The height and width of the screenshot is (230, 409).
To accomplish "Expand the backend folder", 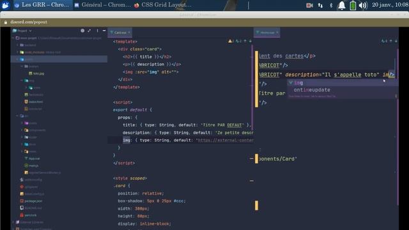I will (17, 45).
